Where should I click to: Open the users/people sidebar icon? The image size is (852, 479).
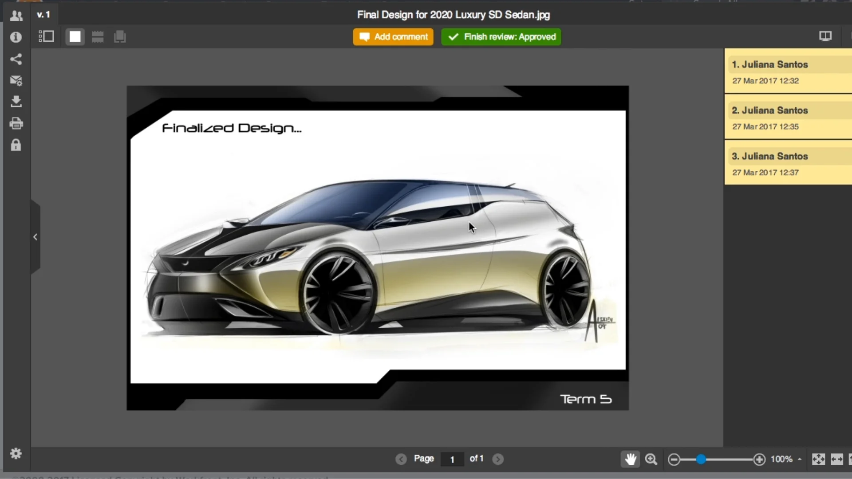[16, 16]
